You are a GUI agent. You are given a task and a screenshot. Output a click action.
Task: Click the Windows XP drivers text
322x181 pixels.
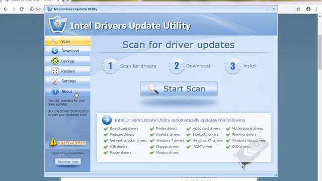point(208,141)
